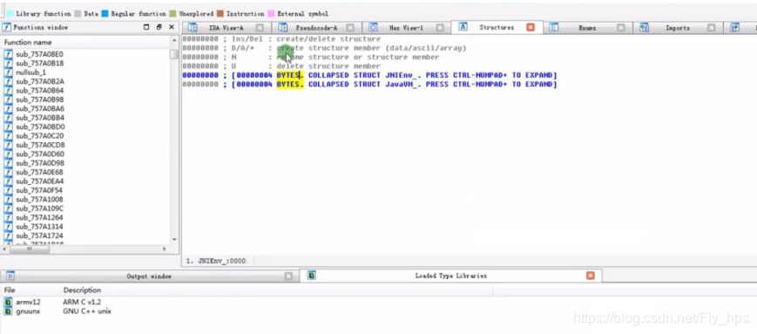Close the IDA View-A tab

(260, 28)
